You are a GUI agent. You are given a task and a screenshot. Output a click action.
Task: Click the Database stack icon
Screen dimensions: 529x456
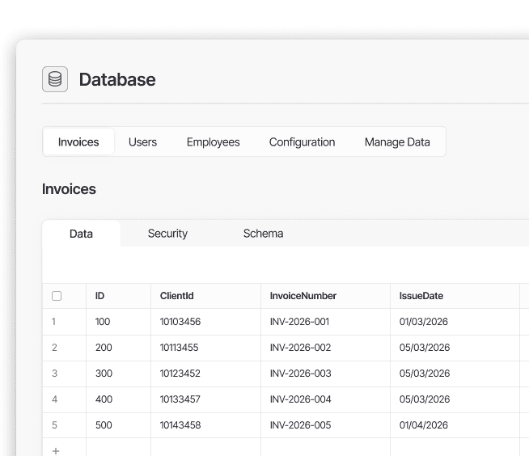[55, 79]
